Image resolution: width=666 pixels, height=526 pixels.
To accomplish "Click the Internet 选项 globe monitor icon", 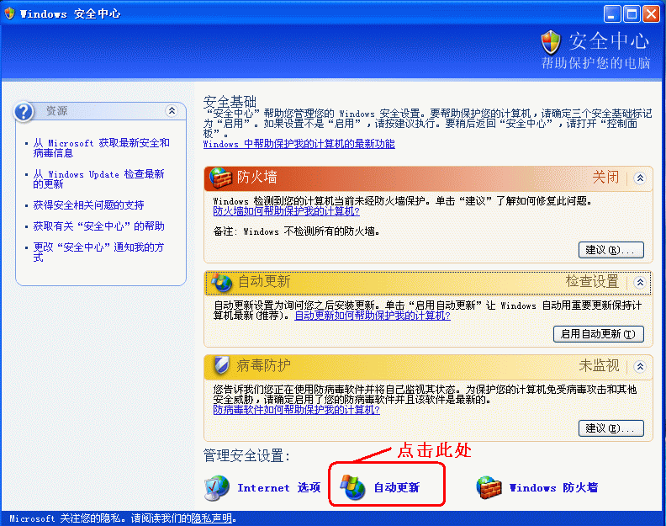I will pyautogui.click(x=217, y=488).
